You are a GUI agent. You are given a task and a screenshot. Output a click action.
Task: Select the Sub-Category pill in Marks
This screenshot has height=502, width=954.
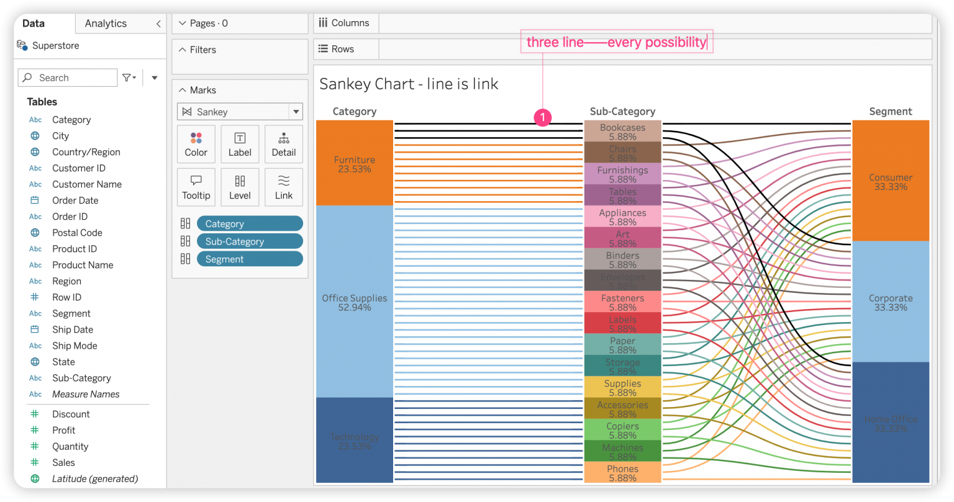(250, 241)
